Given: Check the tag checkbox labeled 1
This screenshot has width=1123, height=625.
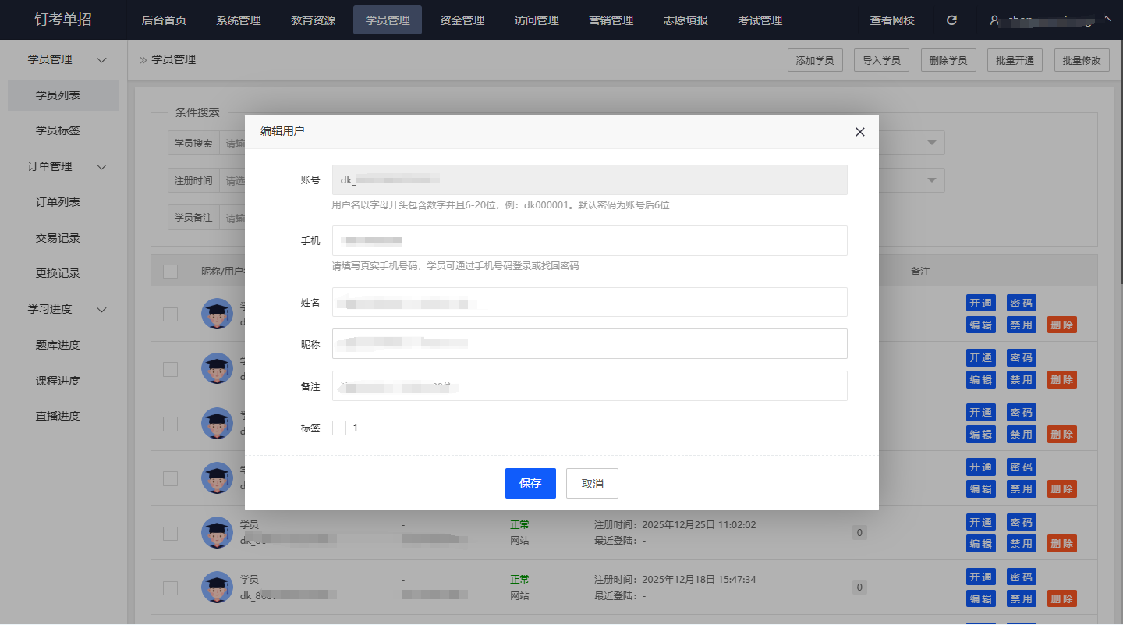Looking at the screenshot, I should pos(339,428).
